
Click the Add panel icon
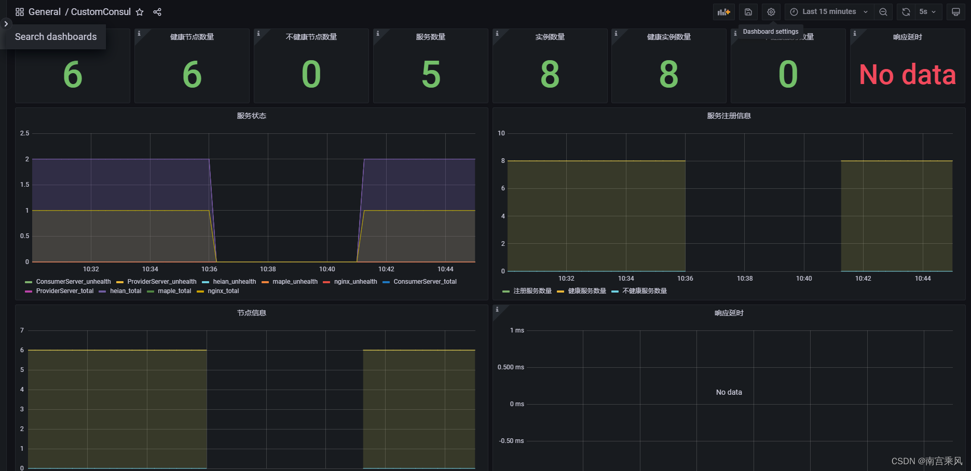[723, 11]
